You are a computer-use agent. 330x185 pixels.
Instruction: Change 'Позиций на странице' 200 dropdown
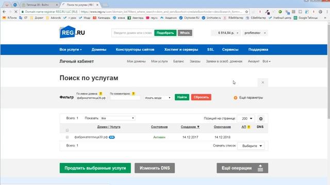click(x=245, y=119)
